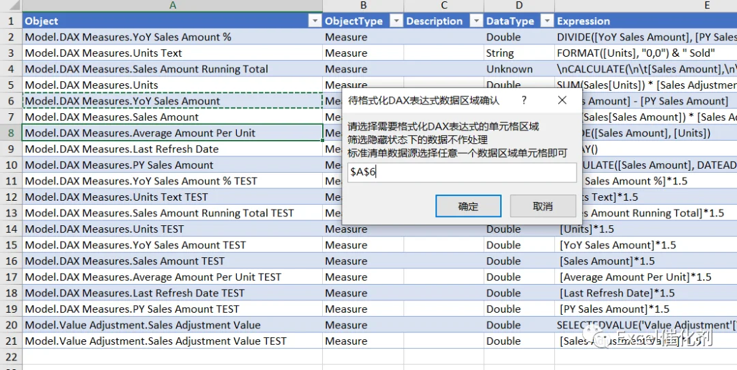
Task: Close the DAX range confirmation dialog
Action: coord(562,100)
